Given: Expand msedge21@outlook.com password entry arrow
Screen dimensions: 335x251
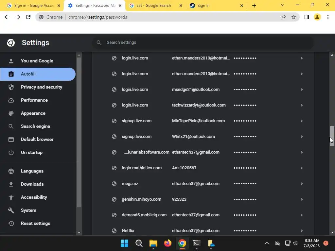Looking at the screenshot, I should (x=302, y=90).
